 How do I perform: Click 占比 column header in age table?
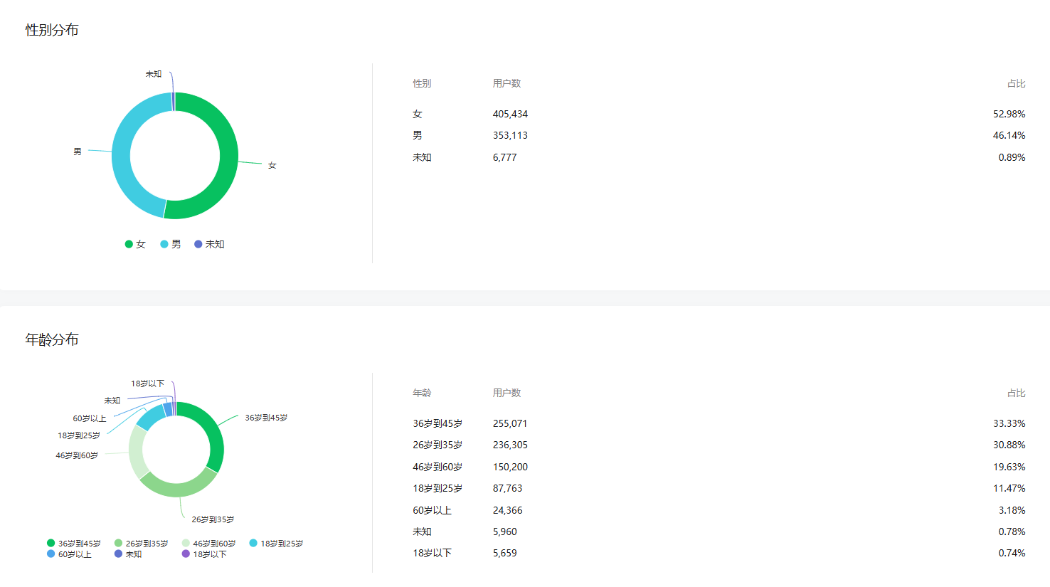click(1016, 393)
